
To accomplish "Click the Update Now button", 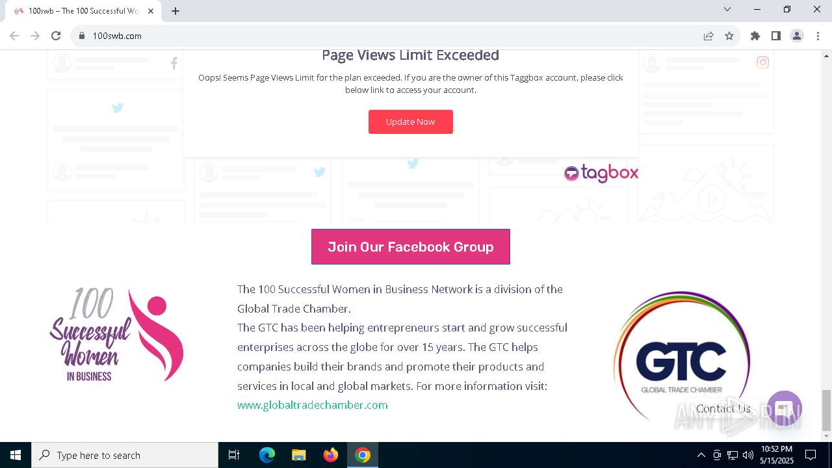I will (411, 122).
